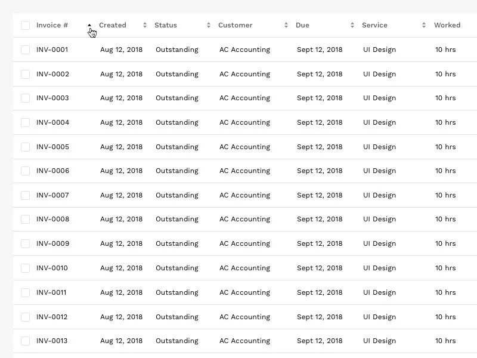This screenshot has height=358, width=477.
Task: Click the Due column sort arrows
Action: 352,25
